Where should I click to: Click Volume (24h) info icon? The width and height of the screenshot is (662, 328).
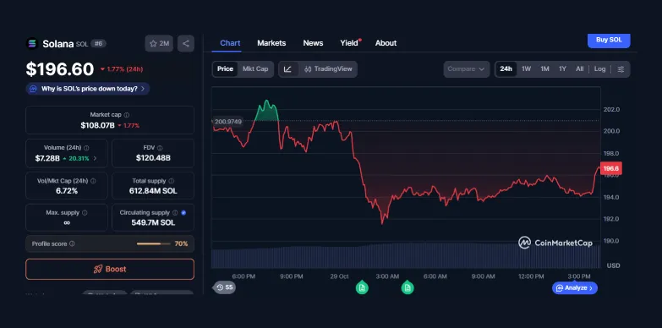pos(86,148)
